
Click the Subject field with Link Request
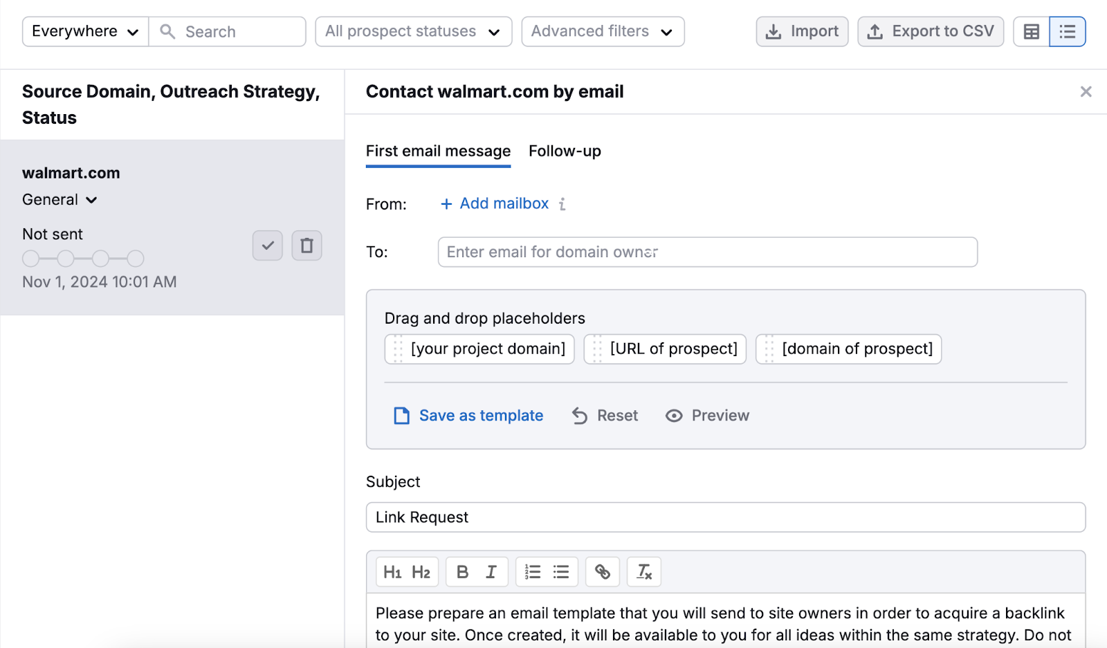pos(725,517)
